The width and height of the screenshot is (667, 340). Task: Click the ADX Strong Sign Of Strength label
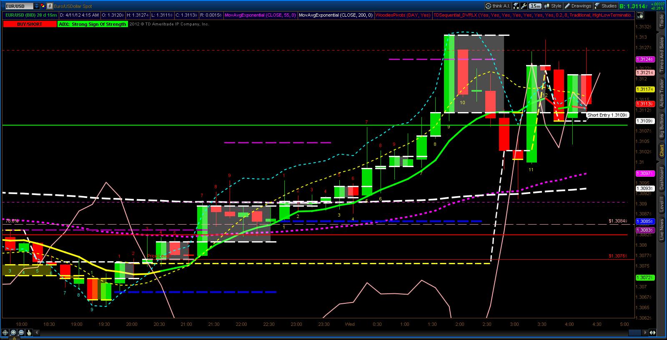[93, 24]
